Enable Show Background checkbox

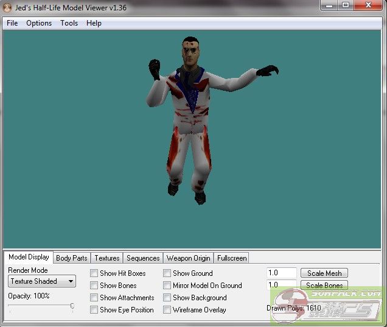[167, 297]
